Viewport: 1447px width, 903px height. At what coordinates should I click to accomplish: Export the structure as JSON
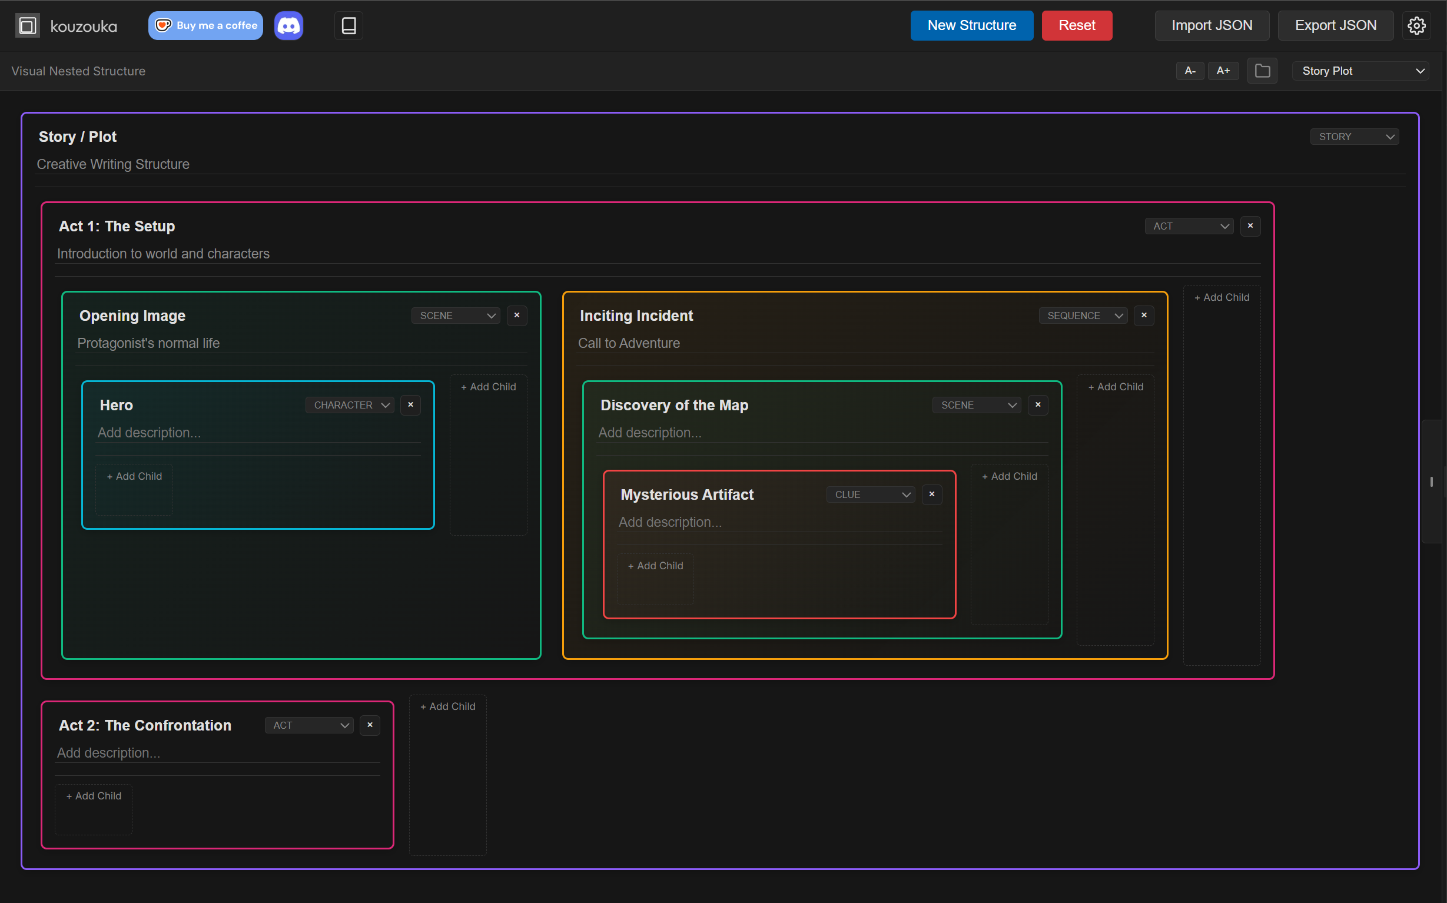(x=1335, y=25)
